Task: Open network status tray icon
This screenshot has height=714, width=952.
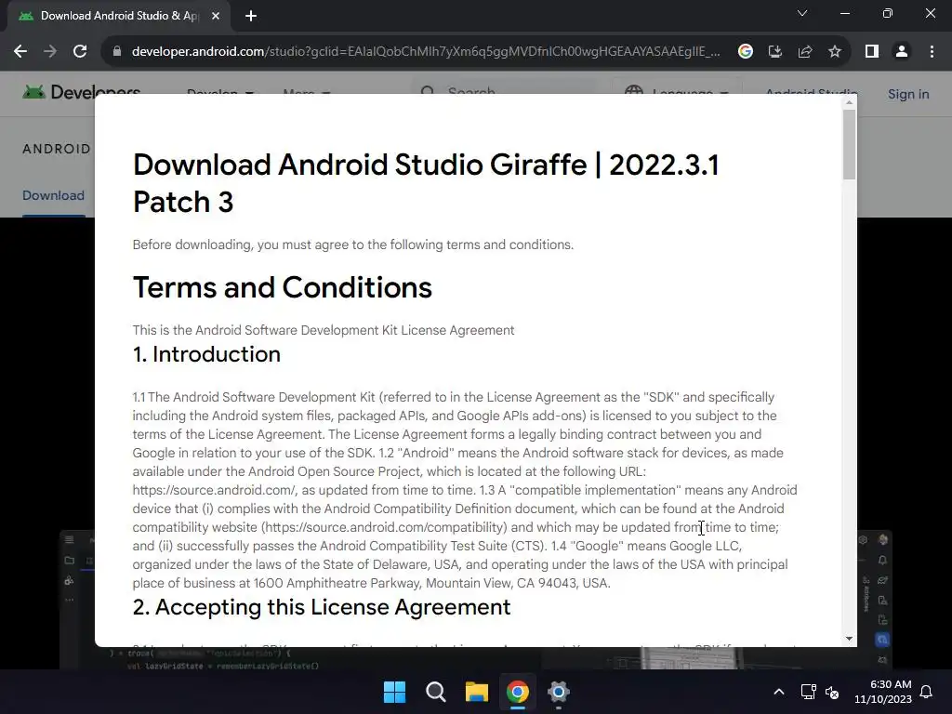Action: pyautogui.click(x=808, y=692)
